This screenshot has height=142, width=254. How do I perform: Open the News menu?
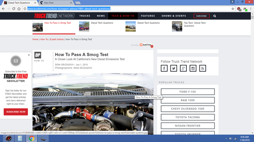(101, 16)
